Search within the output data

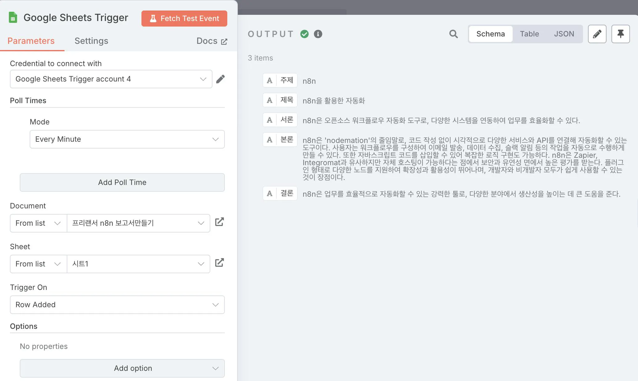[x=453, y=34]
